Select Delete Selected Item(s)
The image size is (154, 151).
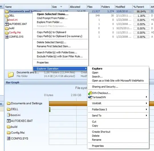(x=60, y=42)
